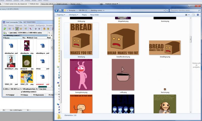Click Photoshop zoom tool magnifier icon
Viewport: 202px width, 121px height.
(1, 4)
